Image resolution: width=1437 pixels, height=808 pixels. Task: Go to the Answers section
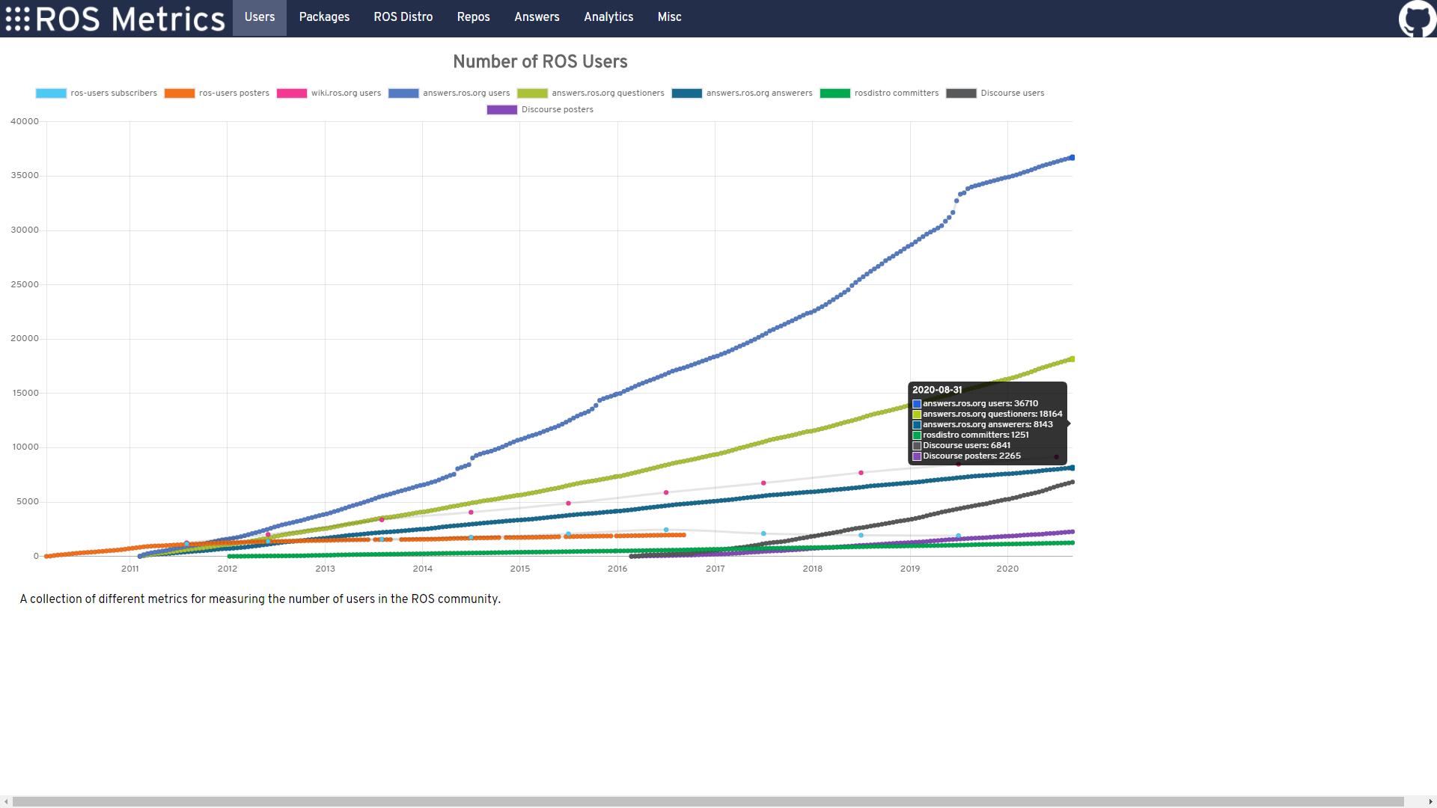[537, 17]
